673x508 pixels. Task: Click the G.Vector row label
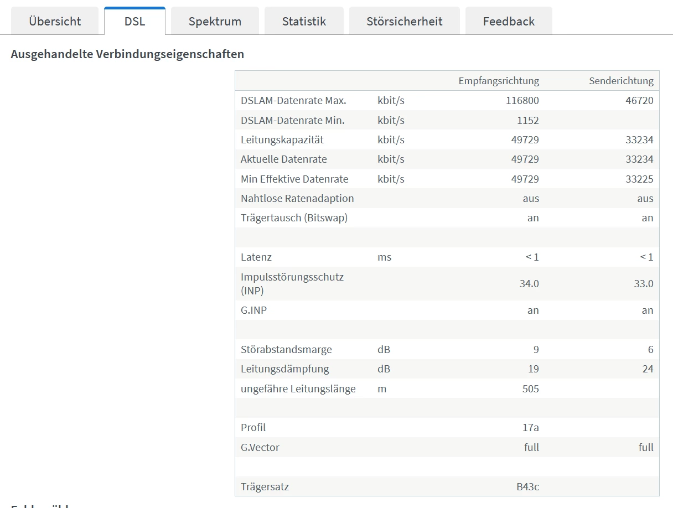click(260, 448)
